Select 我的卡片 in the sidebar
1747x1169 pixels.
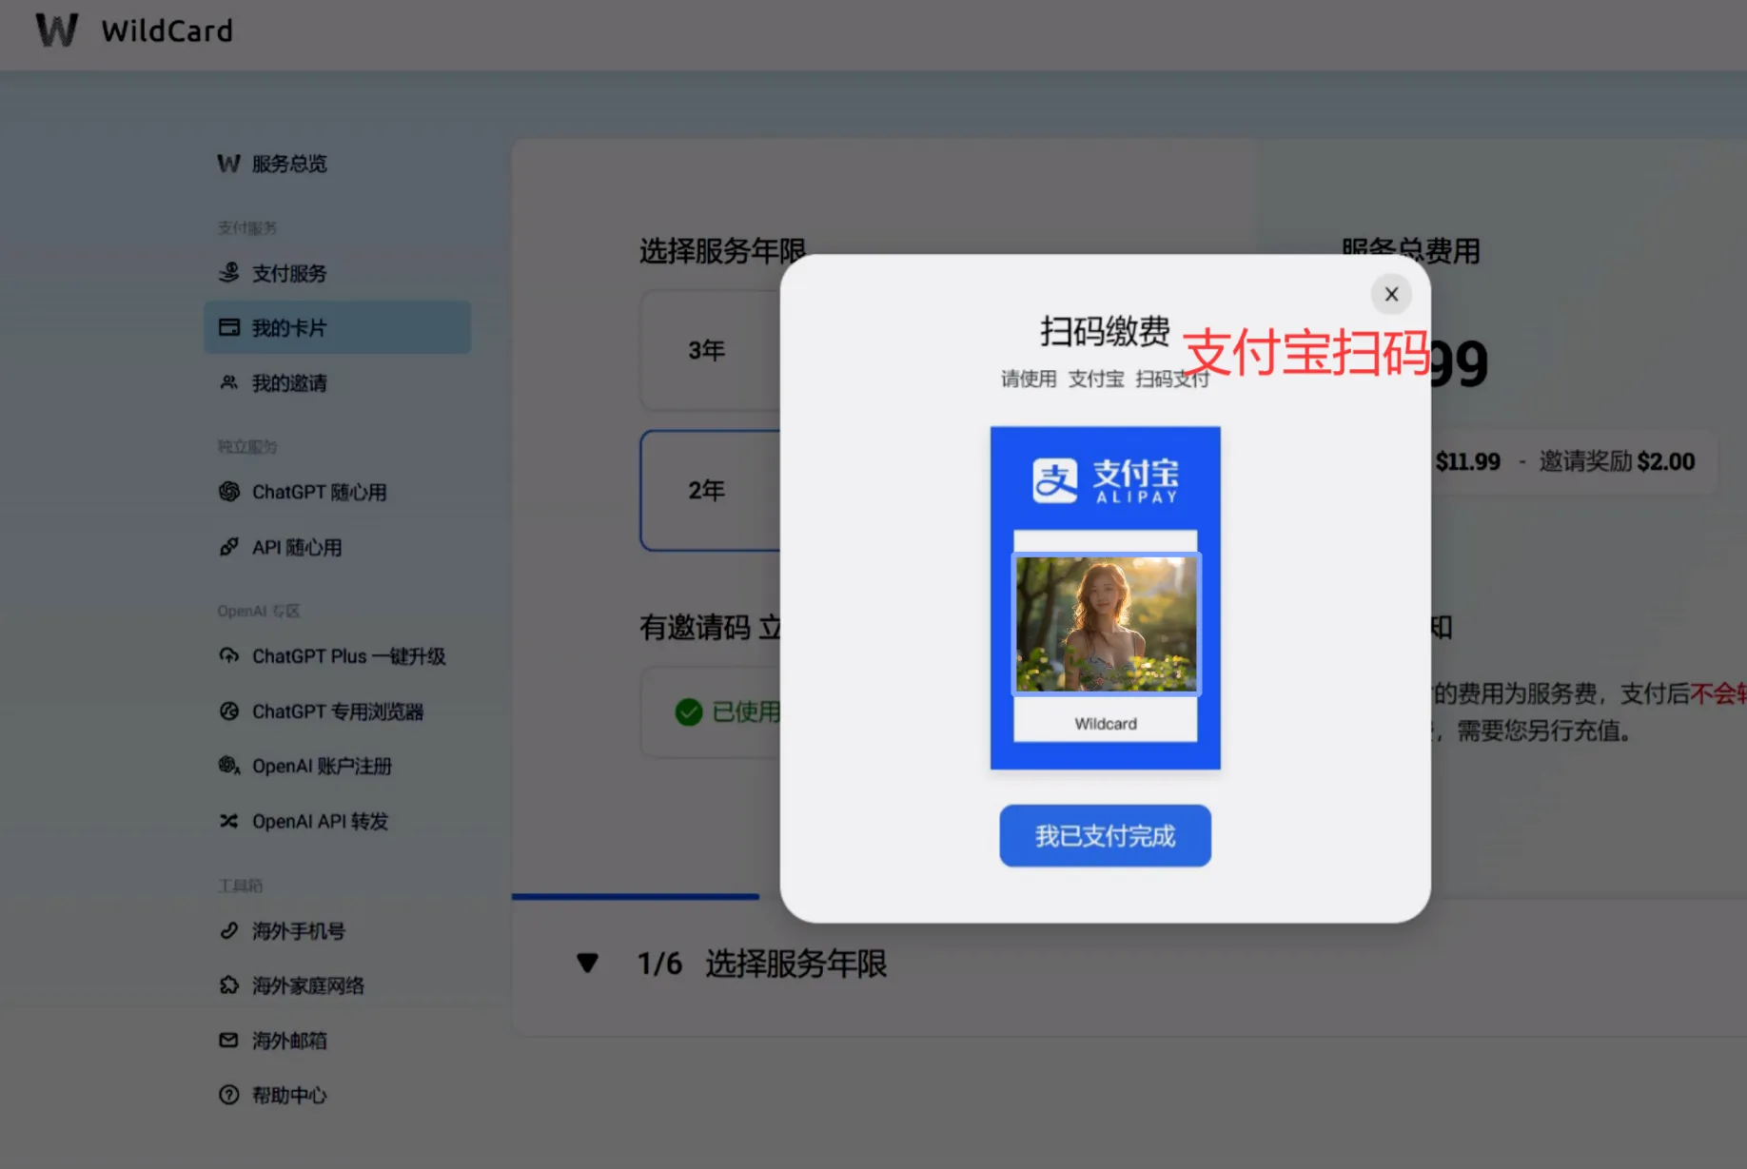tap(337, 327)
